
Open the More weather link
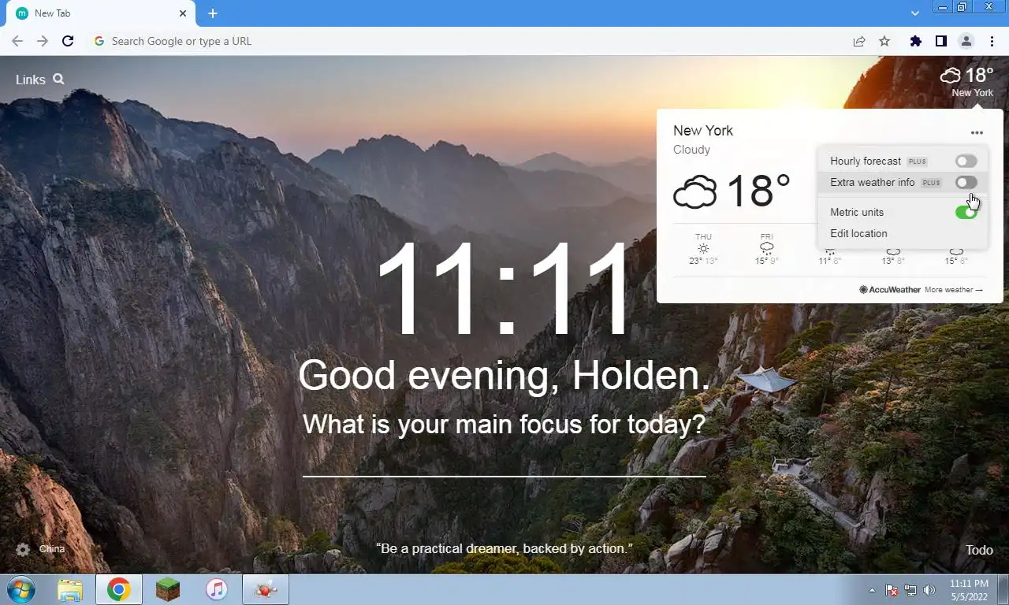(x=954, y=290)
